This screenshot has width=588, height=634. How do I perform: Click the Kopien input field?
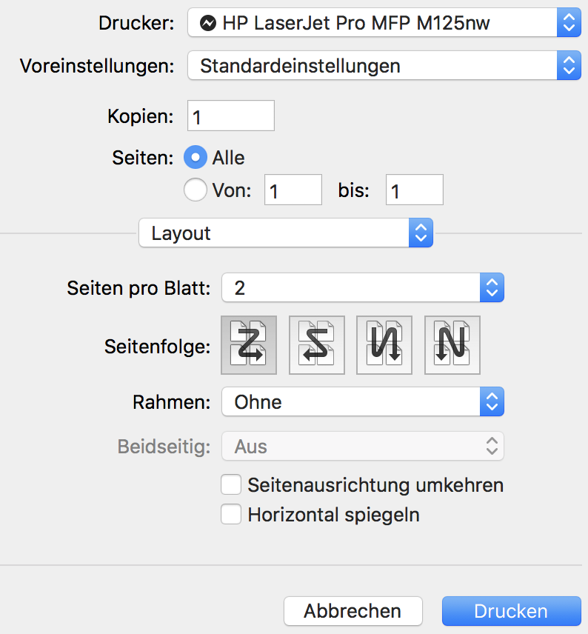[x=231, y=117]
